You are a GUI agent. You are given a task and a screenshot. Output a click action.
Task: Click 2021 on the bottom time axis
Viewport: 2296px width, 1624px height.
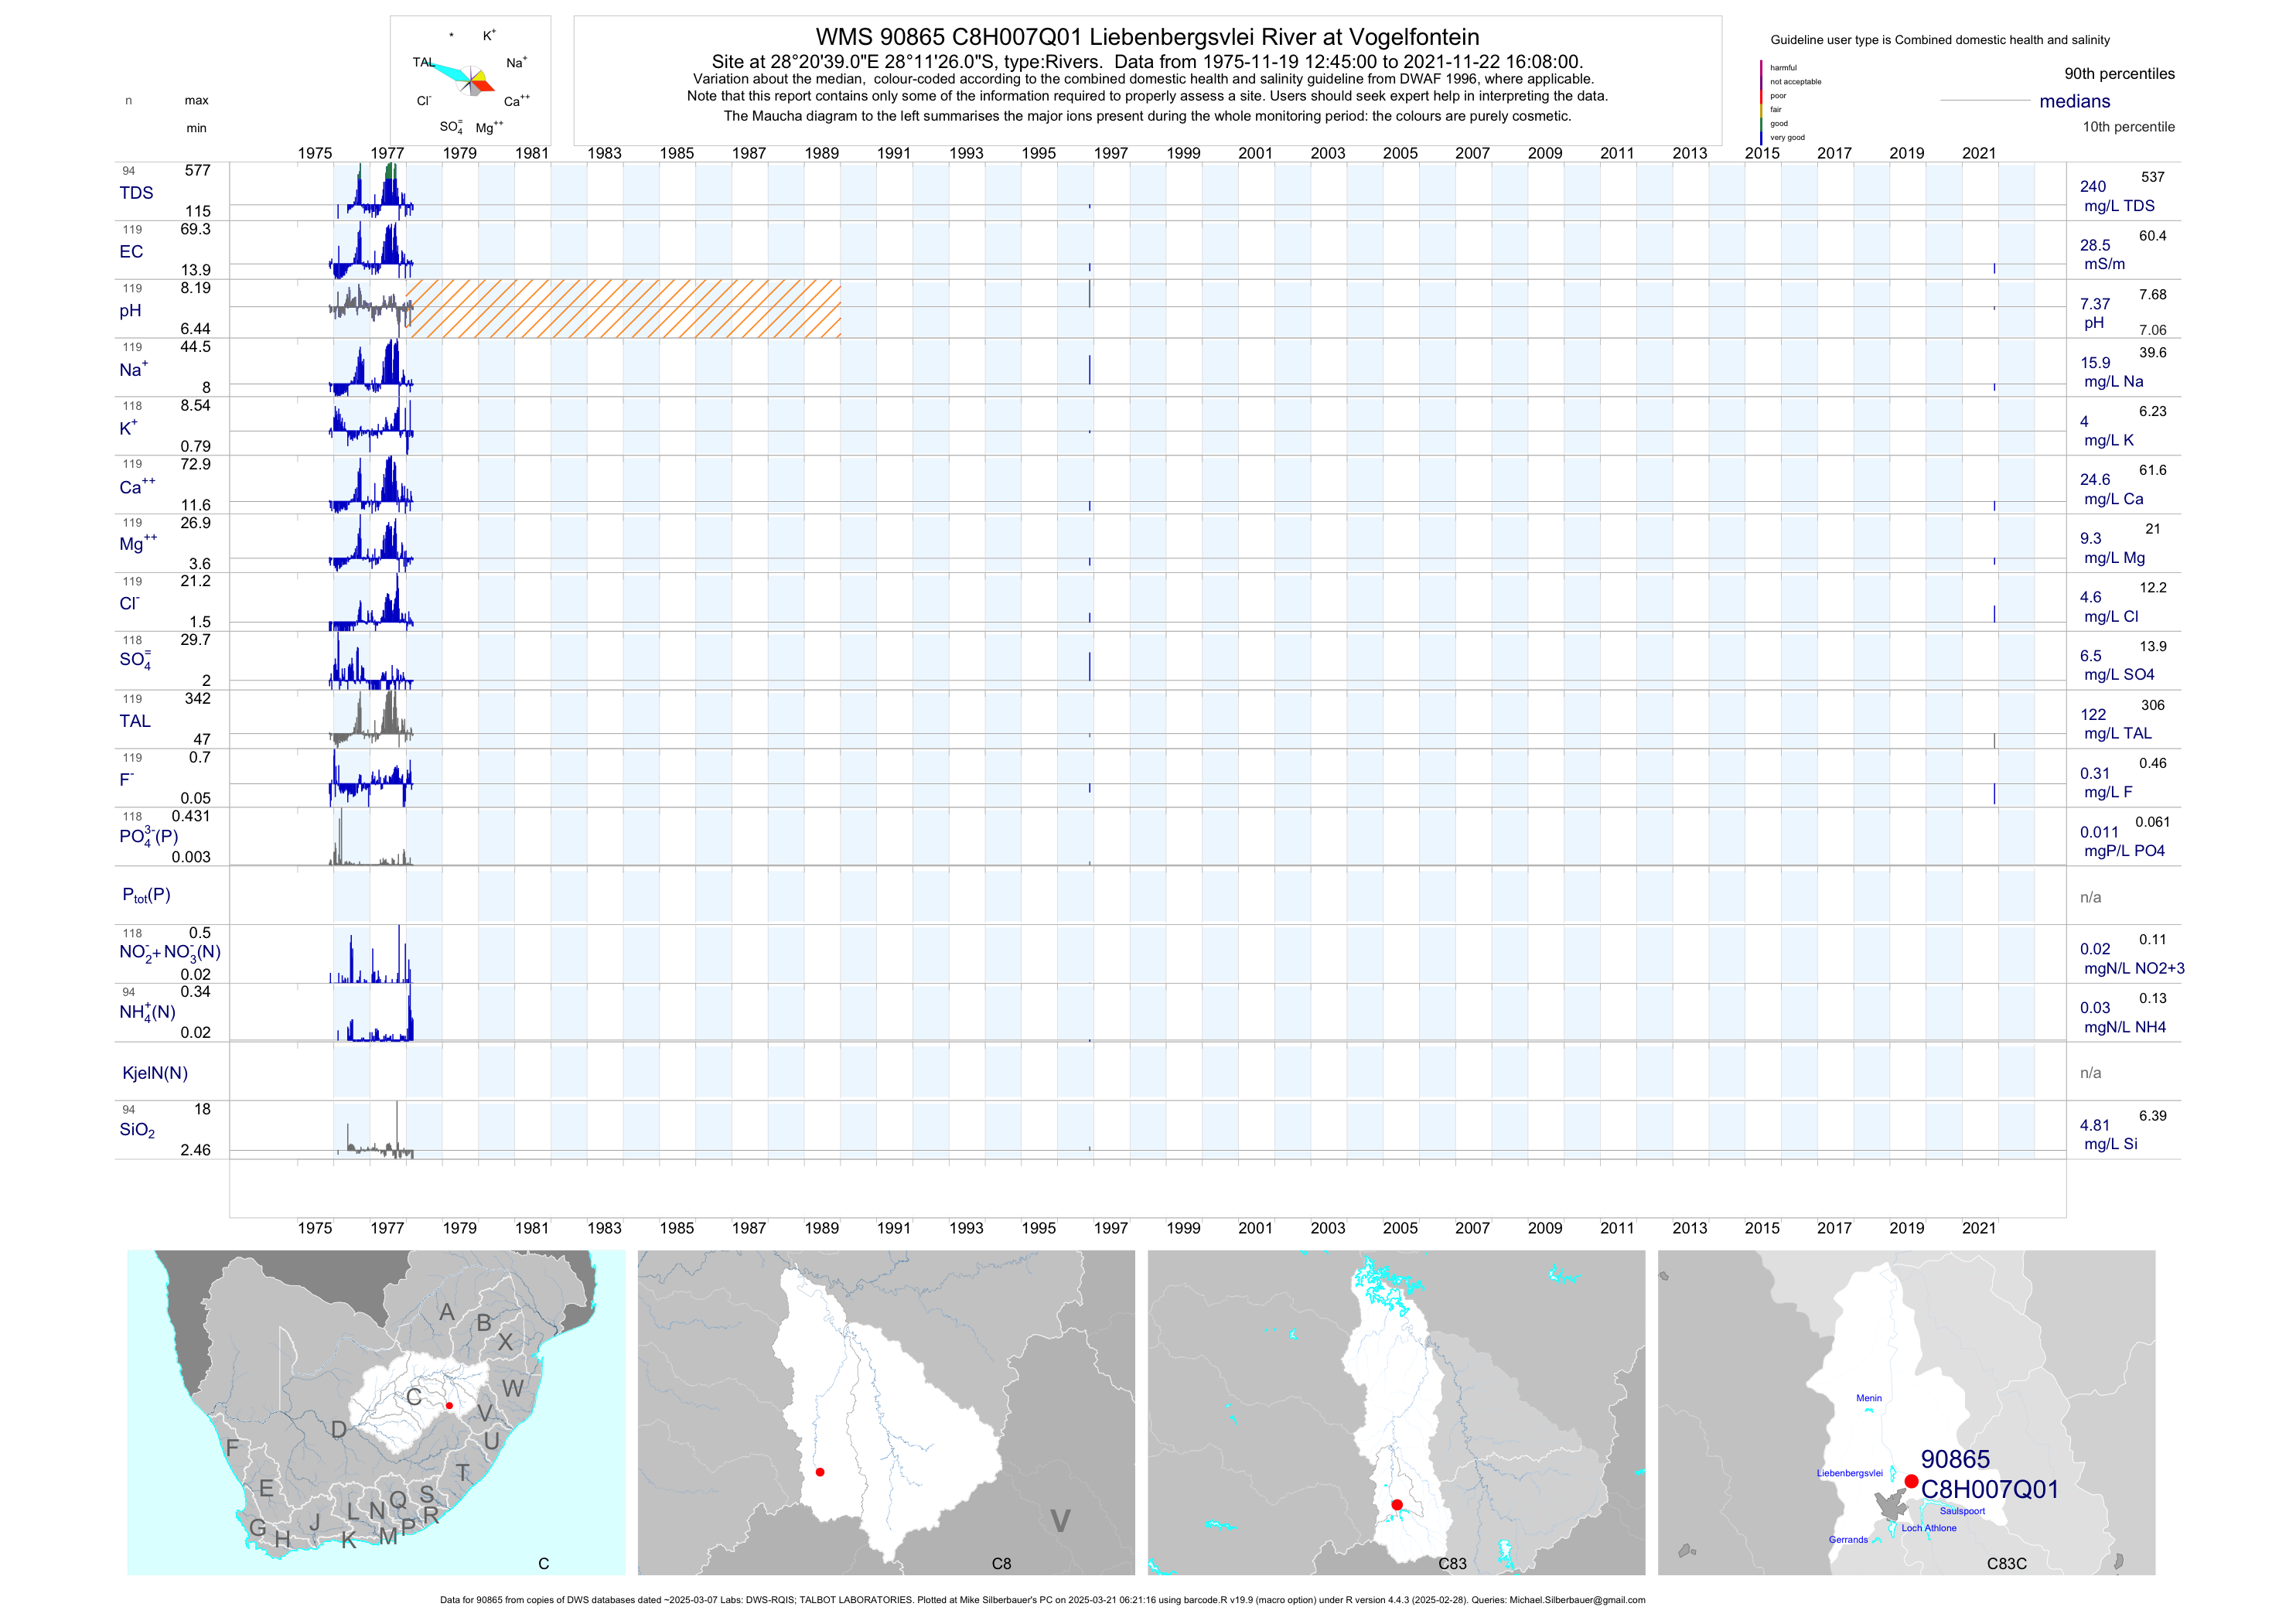1978,1228
